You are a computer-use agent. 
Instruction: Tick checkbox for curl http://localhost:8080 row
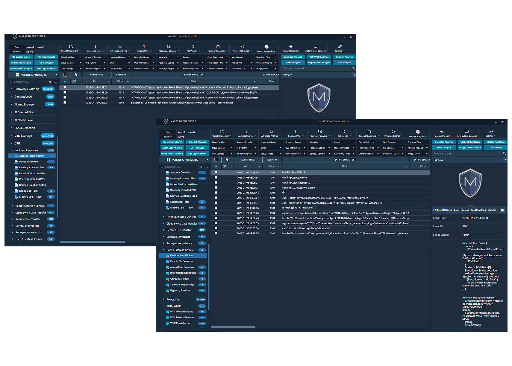[216, 182]
